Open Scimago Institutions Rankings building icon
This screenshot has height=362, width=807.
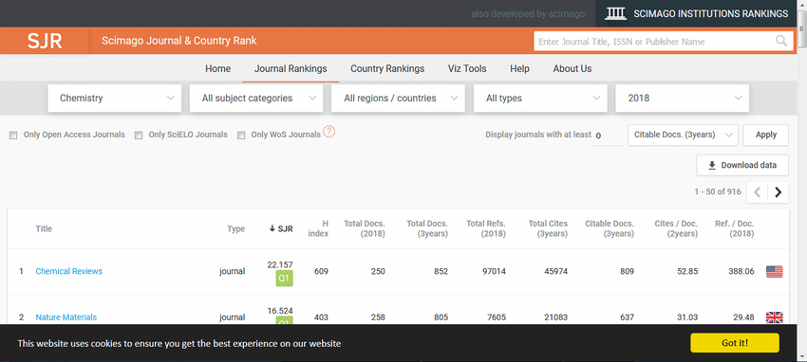pyautogui.click(x=615, y=14)
